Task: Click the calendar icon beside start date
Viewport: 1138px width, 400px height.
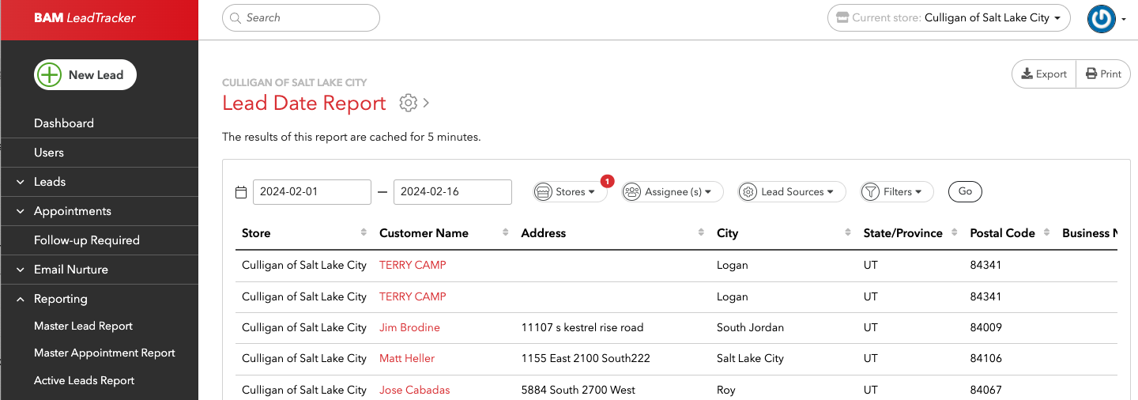Action: (x=241, y=192)
